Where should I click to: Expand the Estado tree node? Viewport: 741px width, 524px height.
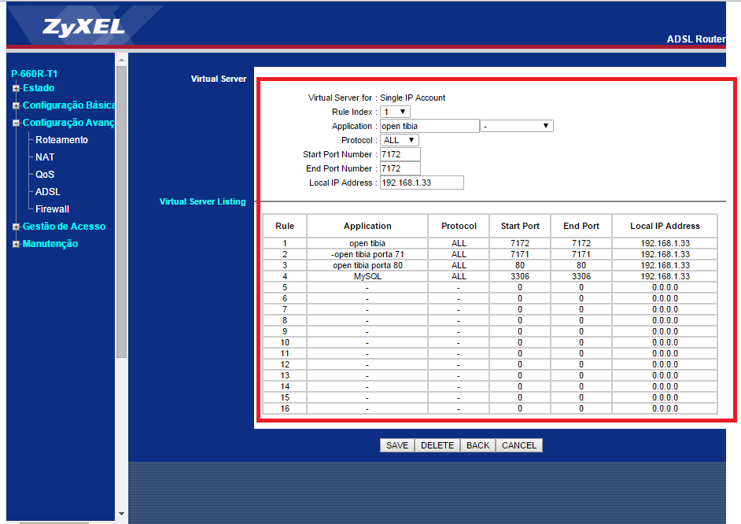[x=16, y=88]
